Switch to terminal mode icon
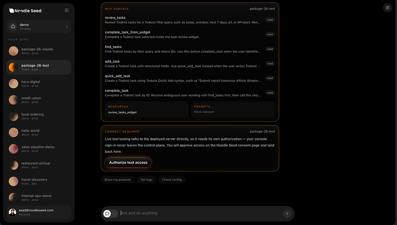Image resolution: width=397 pixels, height=225 pixels. (x=114, y=214)
